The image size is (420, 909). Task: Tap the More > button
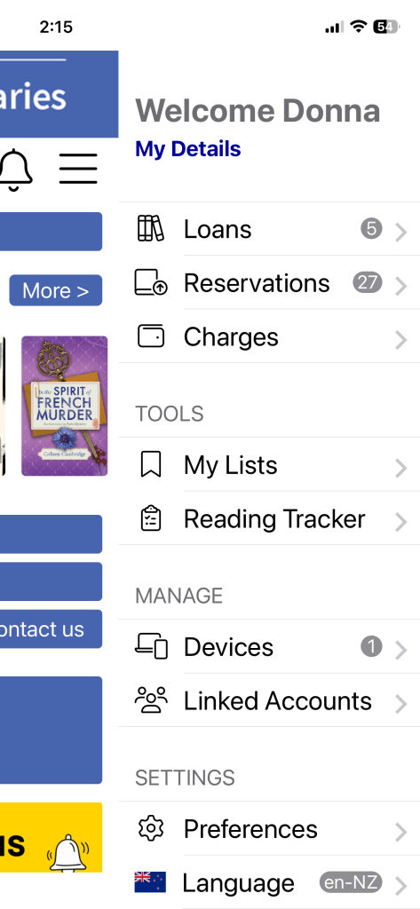[x=56, y=290]
